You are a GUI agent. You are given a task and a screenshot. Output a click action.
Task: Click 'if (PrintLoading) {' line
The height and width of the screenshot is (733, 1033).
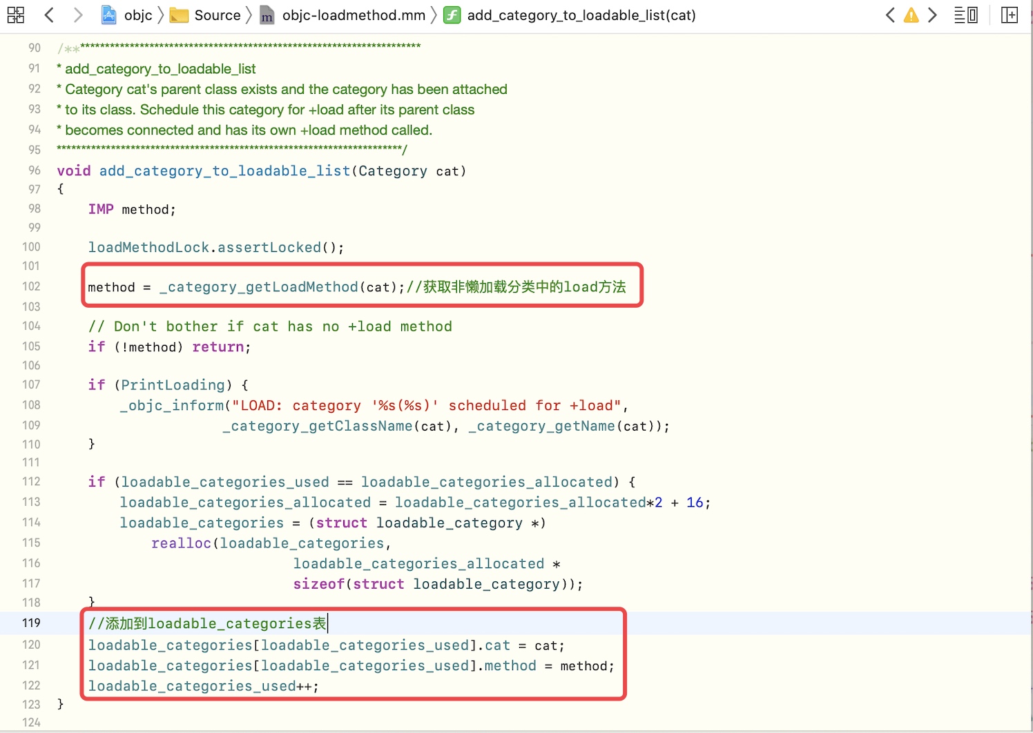[168, 384]
